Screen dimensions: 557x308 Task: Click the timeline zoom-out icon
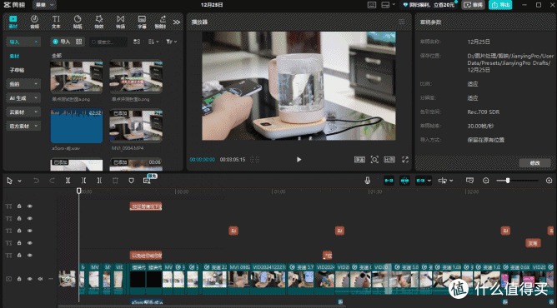click(x=485, y=181)
